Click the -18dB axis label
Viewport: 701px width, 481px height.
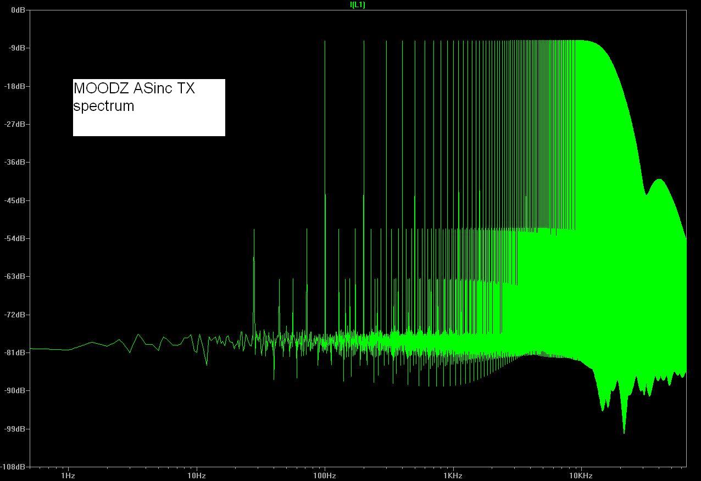15,86
